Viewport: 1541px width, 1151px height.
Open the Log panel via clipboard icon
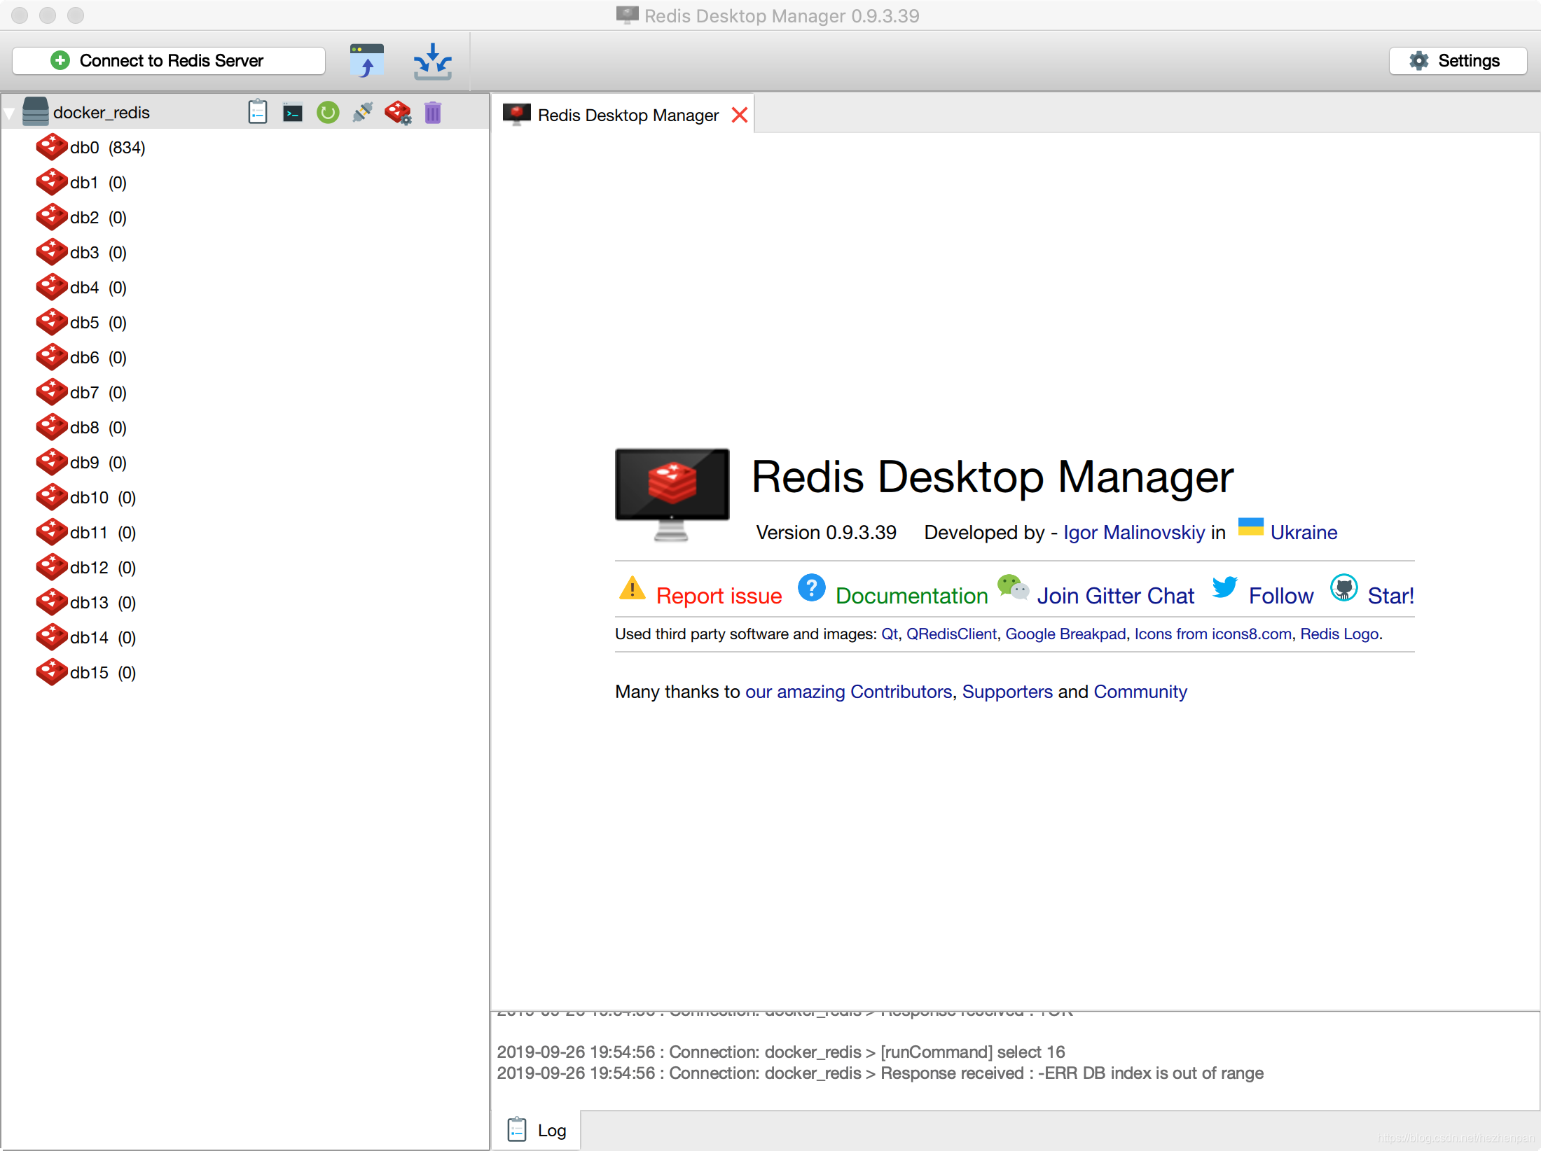click(517, 1129)
